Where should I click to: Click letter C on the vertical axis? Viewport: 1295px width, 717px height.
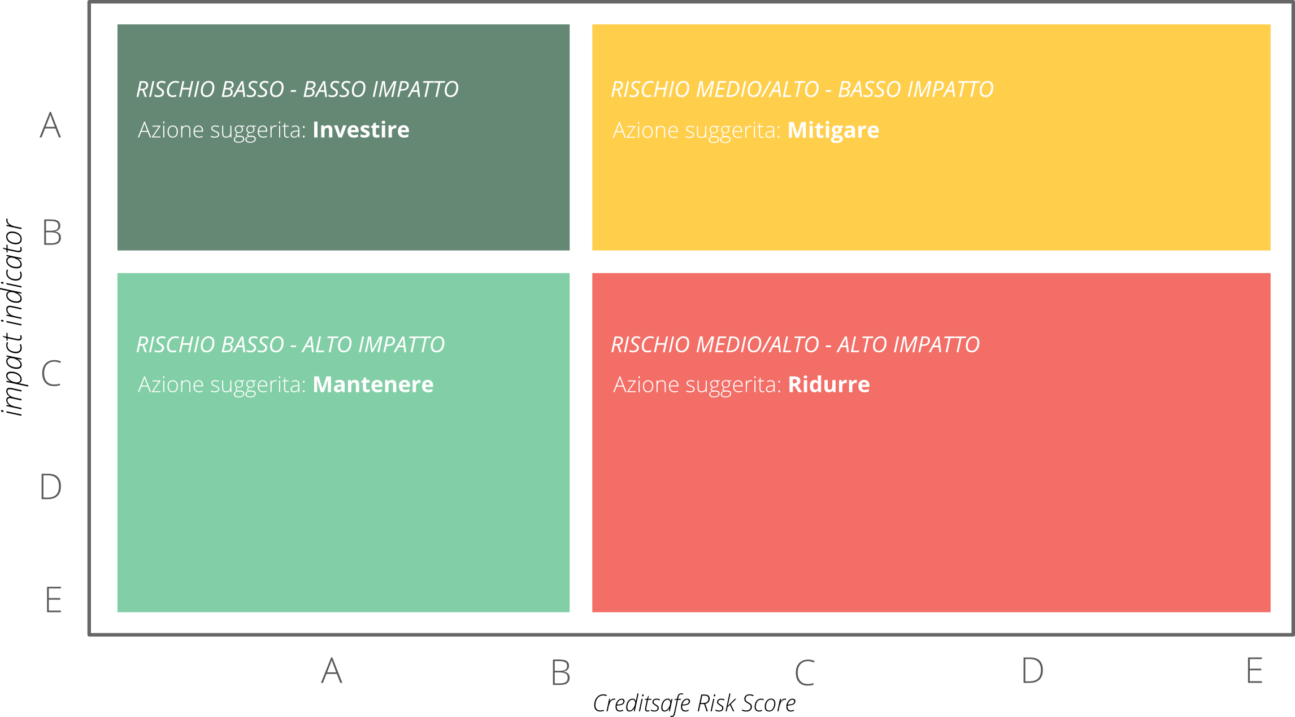[51, 373]
